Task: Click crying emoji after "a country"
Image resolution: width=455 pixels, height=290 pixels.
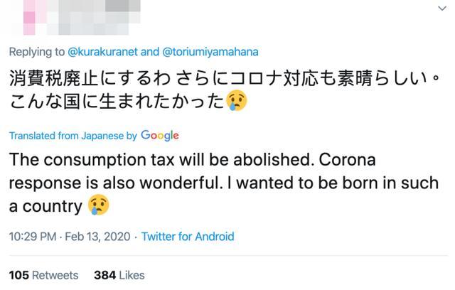Action: click(99, 206)
